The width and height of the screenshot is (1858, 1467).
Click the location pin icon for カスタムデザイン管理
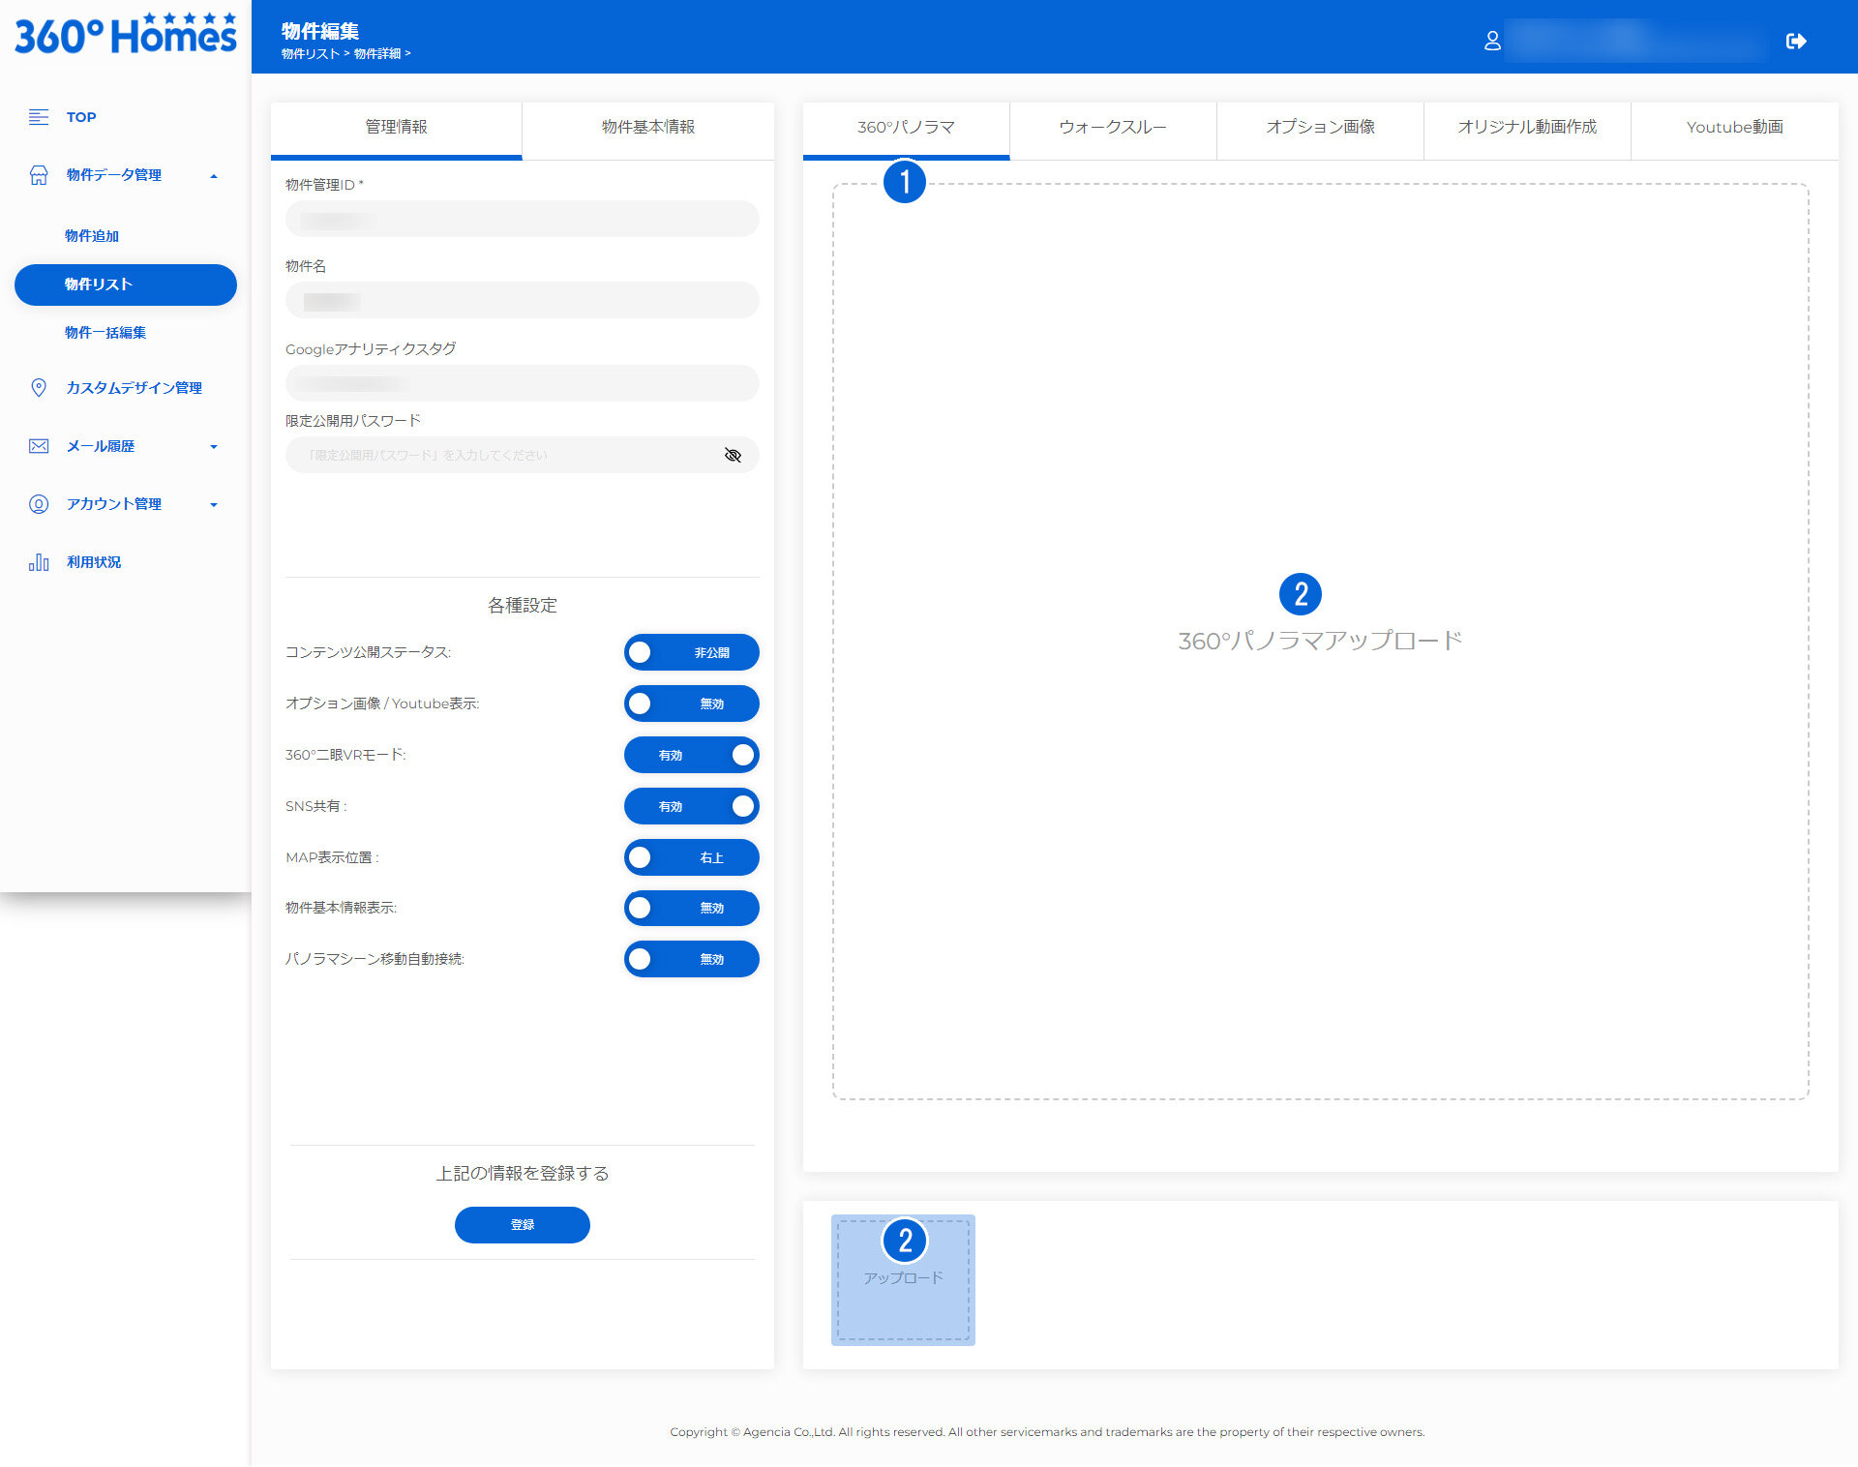(x=39, y=388)
